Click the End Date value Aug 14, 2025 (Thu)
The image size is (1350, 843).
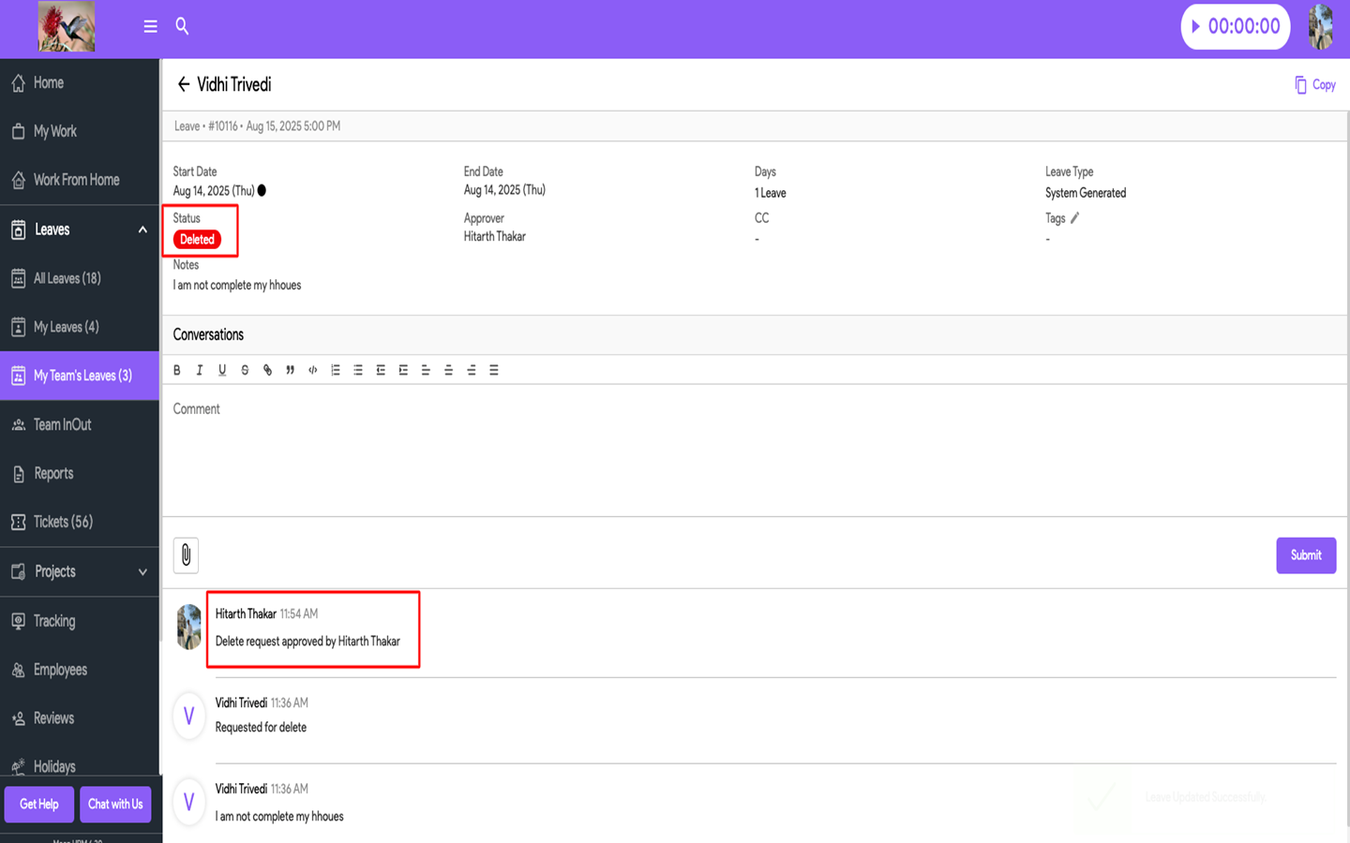click(x=504, y=190)
